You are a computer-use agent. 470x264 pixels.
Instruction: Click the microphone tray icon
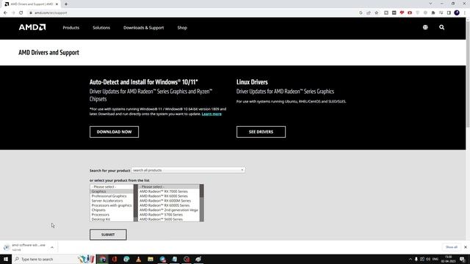pos(416,259)
